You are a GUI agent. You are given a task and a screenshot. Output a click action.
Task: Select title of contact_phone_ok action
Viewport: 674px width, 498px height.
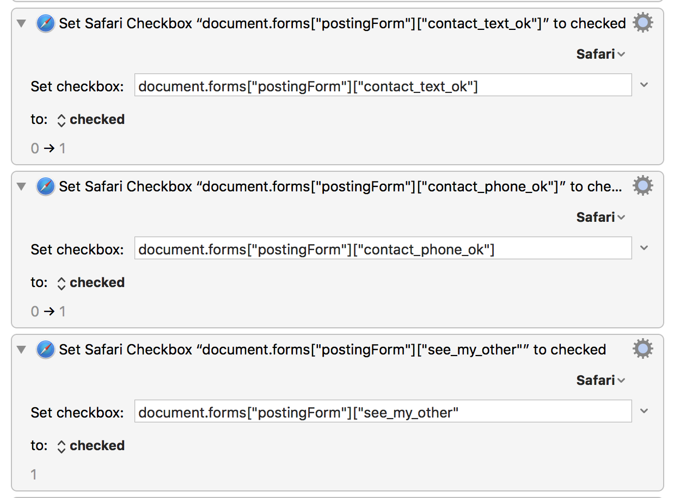point(341,186)
